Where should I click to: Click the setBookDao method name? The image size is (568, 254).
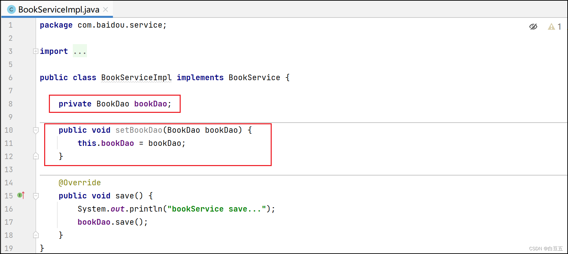[x=139, y=130]
